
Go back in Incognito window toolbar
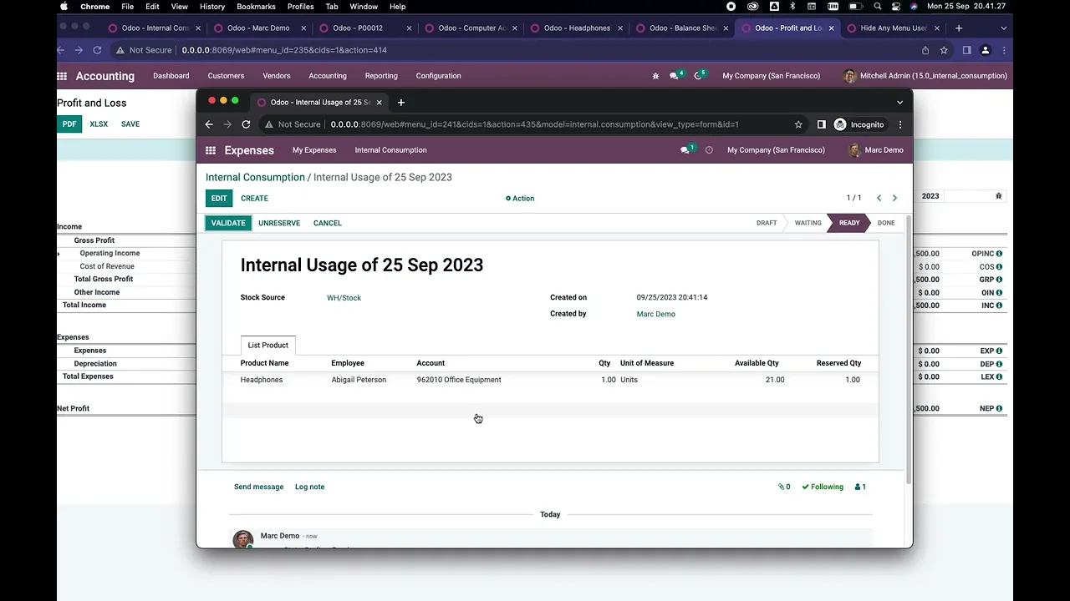(x=209, y=124)
